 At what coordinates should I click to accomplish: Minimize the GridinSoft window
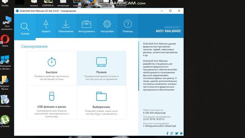click(x=162, y=11)
